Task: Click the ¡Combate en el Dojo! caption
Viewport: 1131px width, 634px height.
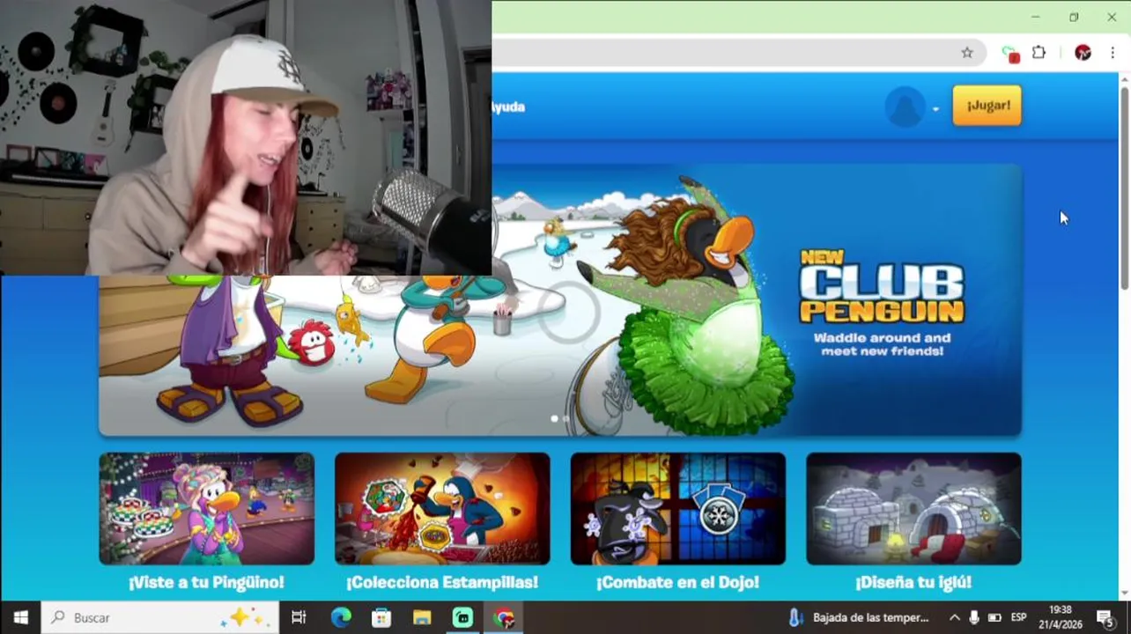Action: [x=678, y=582]
